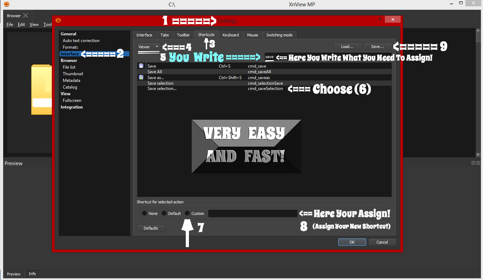Cancel the Settings dialog

(382, 242)
